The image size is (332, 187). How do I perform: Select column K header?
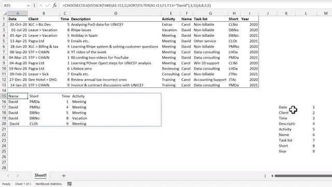tap(286, 14)
